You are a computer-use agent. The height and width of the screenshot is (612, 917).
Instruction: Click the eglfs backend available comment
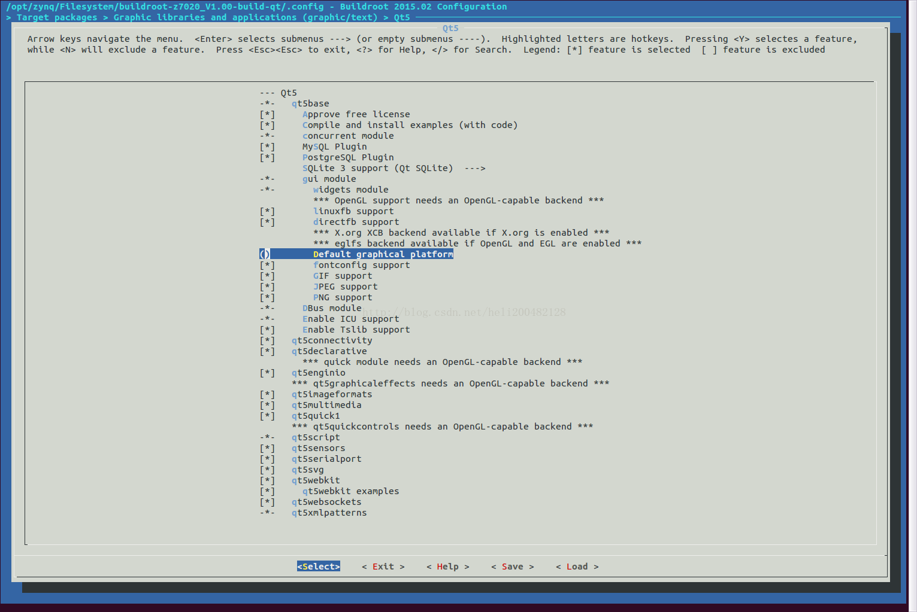[477, 243]
